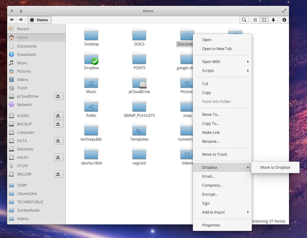The height and width of the screenshot is (238, 307).
Task: Click the back navigation arrow
Action: click(11, 19)
